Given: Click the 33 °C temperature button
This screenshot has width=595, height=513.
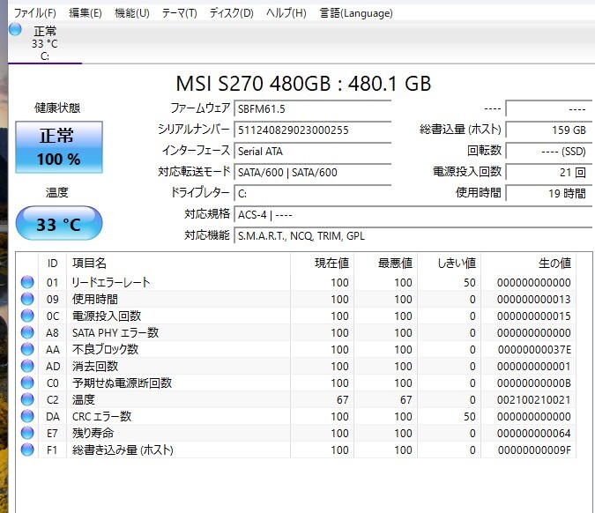Looking at the screenshot, I should (59, 223).
